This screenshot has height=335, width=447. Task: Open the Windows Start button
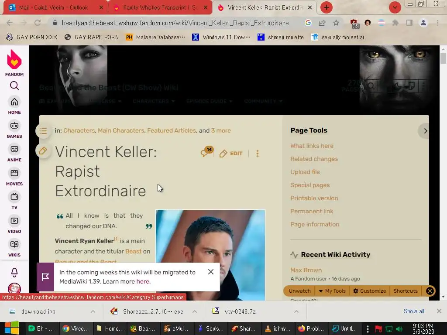coord(12,328)
